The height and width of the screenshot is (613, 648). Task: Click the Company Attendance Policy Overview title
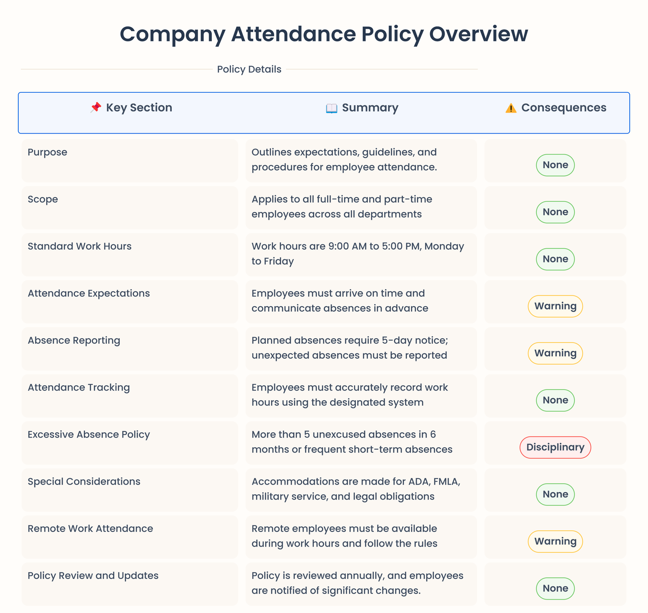(x=324, y=34)
